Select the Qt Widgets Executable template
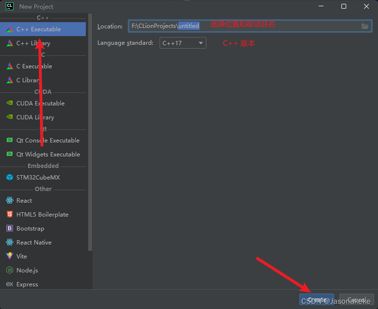 tap(43, 154)
